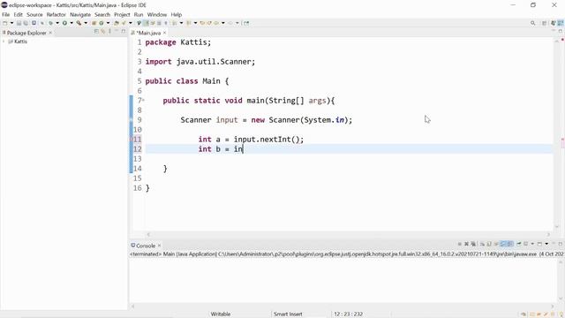Click the New file wizard icon

pyautogui.click(x=4, y=23)
